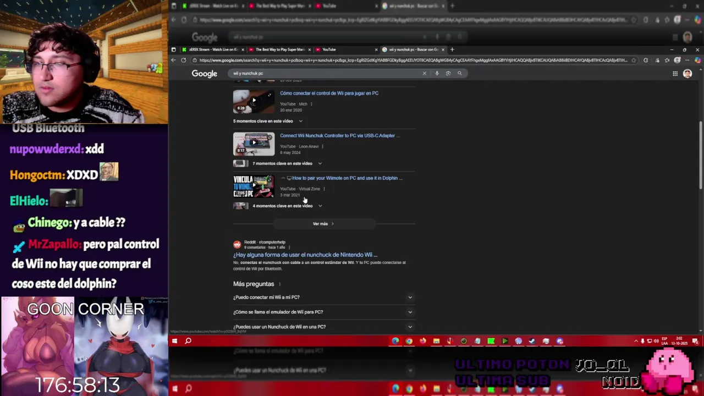Expand ¿Cómo se llama el emulador de Wii?
The height and width of the screenshot is (396, 704).
tap(323, 312)
